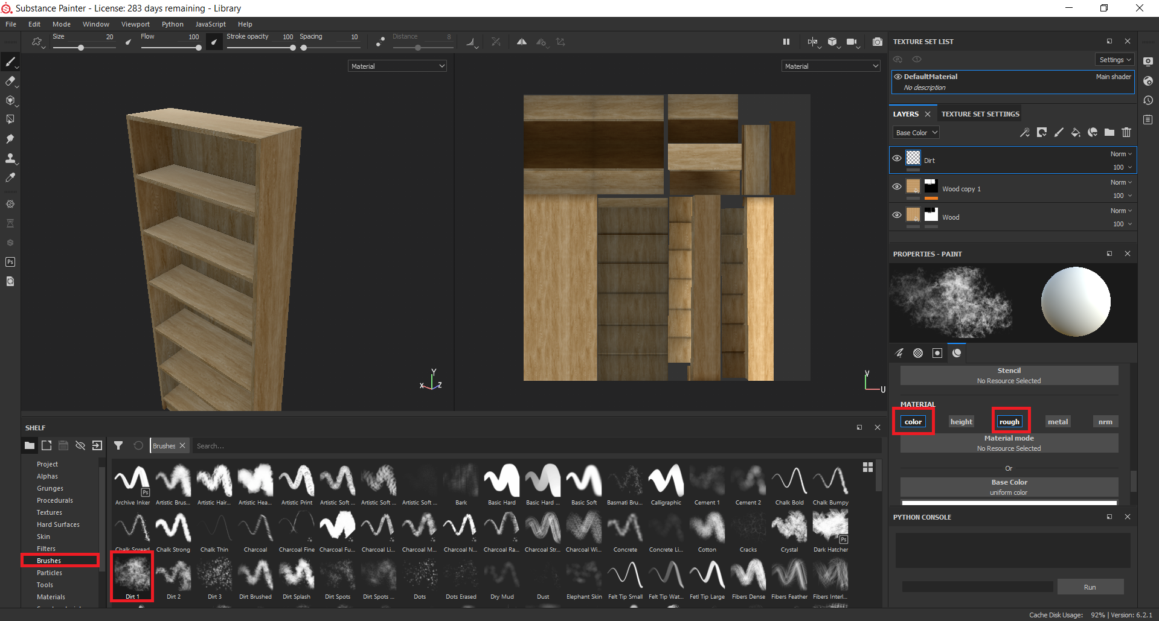Adjust the Flow slider
Screen dimensions: 1159x621
pyautogui.click(x=171, y=47)
